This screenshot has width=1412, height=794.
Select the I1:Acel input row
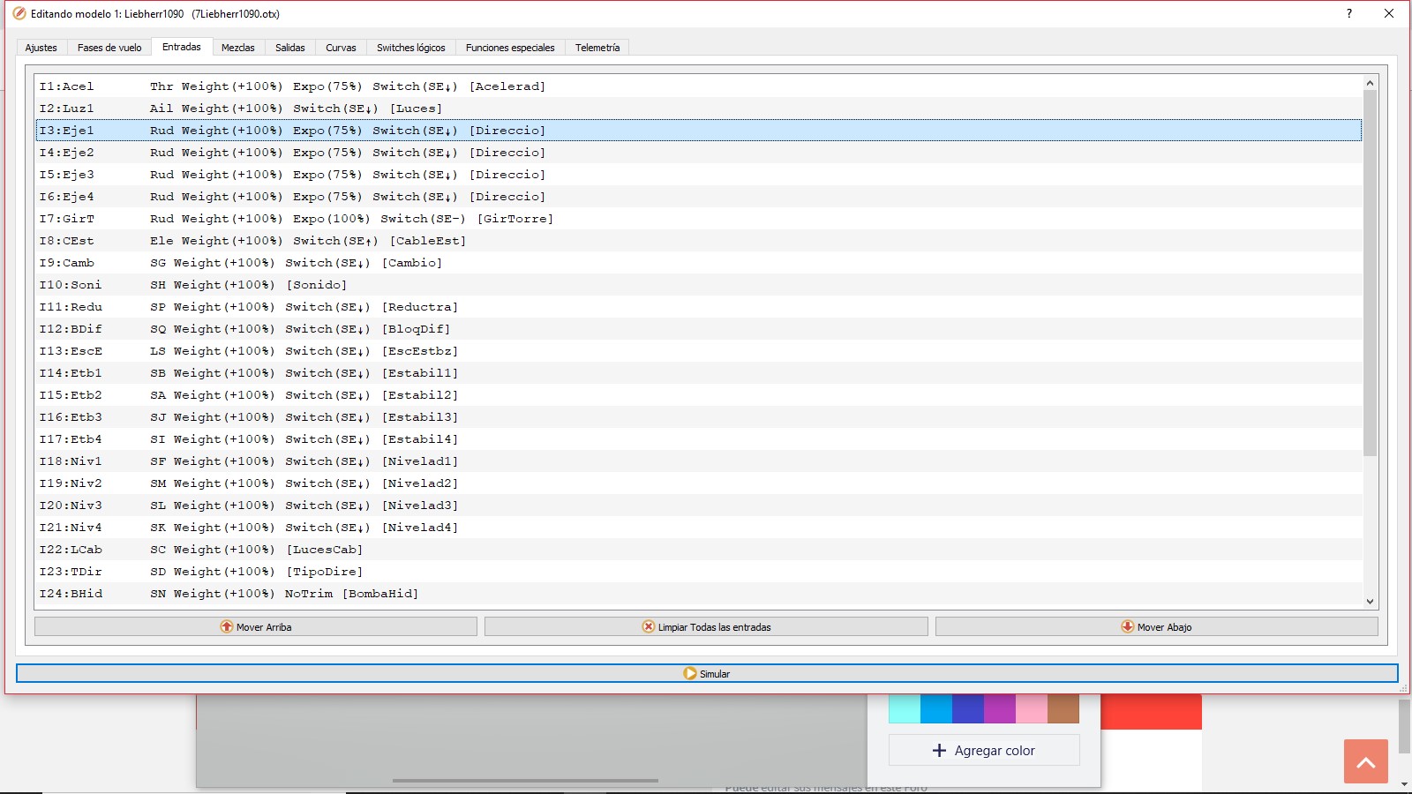point(291,86)
